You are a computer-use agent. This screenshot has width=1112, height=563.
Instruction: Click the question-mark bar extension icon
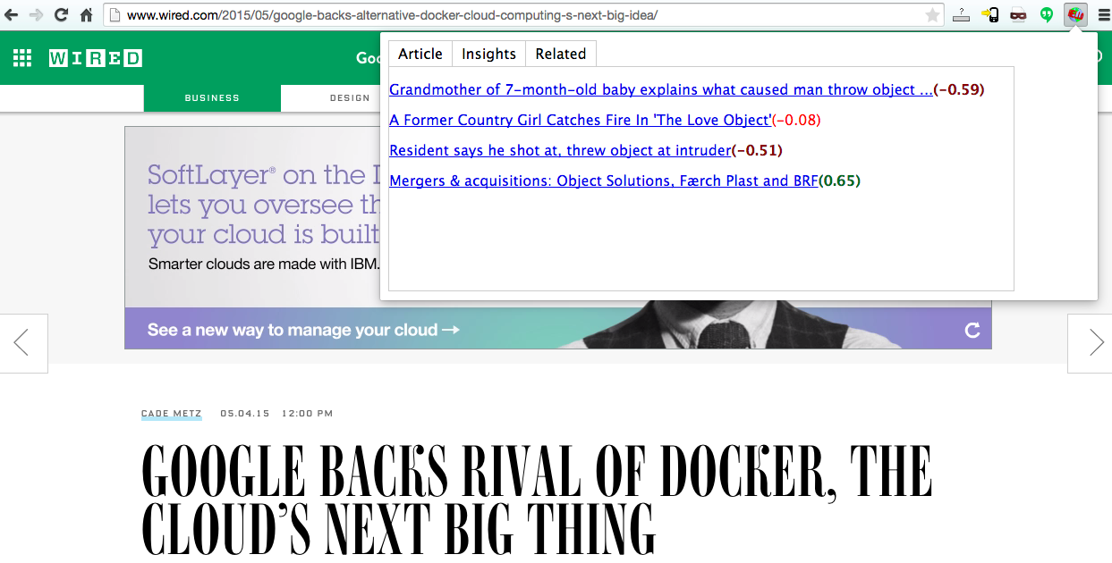962,15
